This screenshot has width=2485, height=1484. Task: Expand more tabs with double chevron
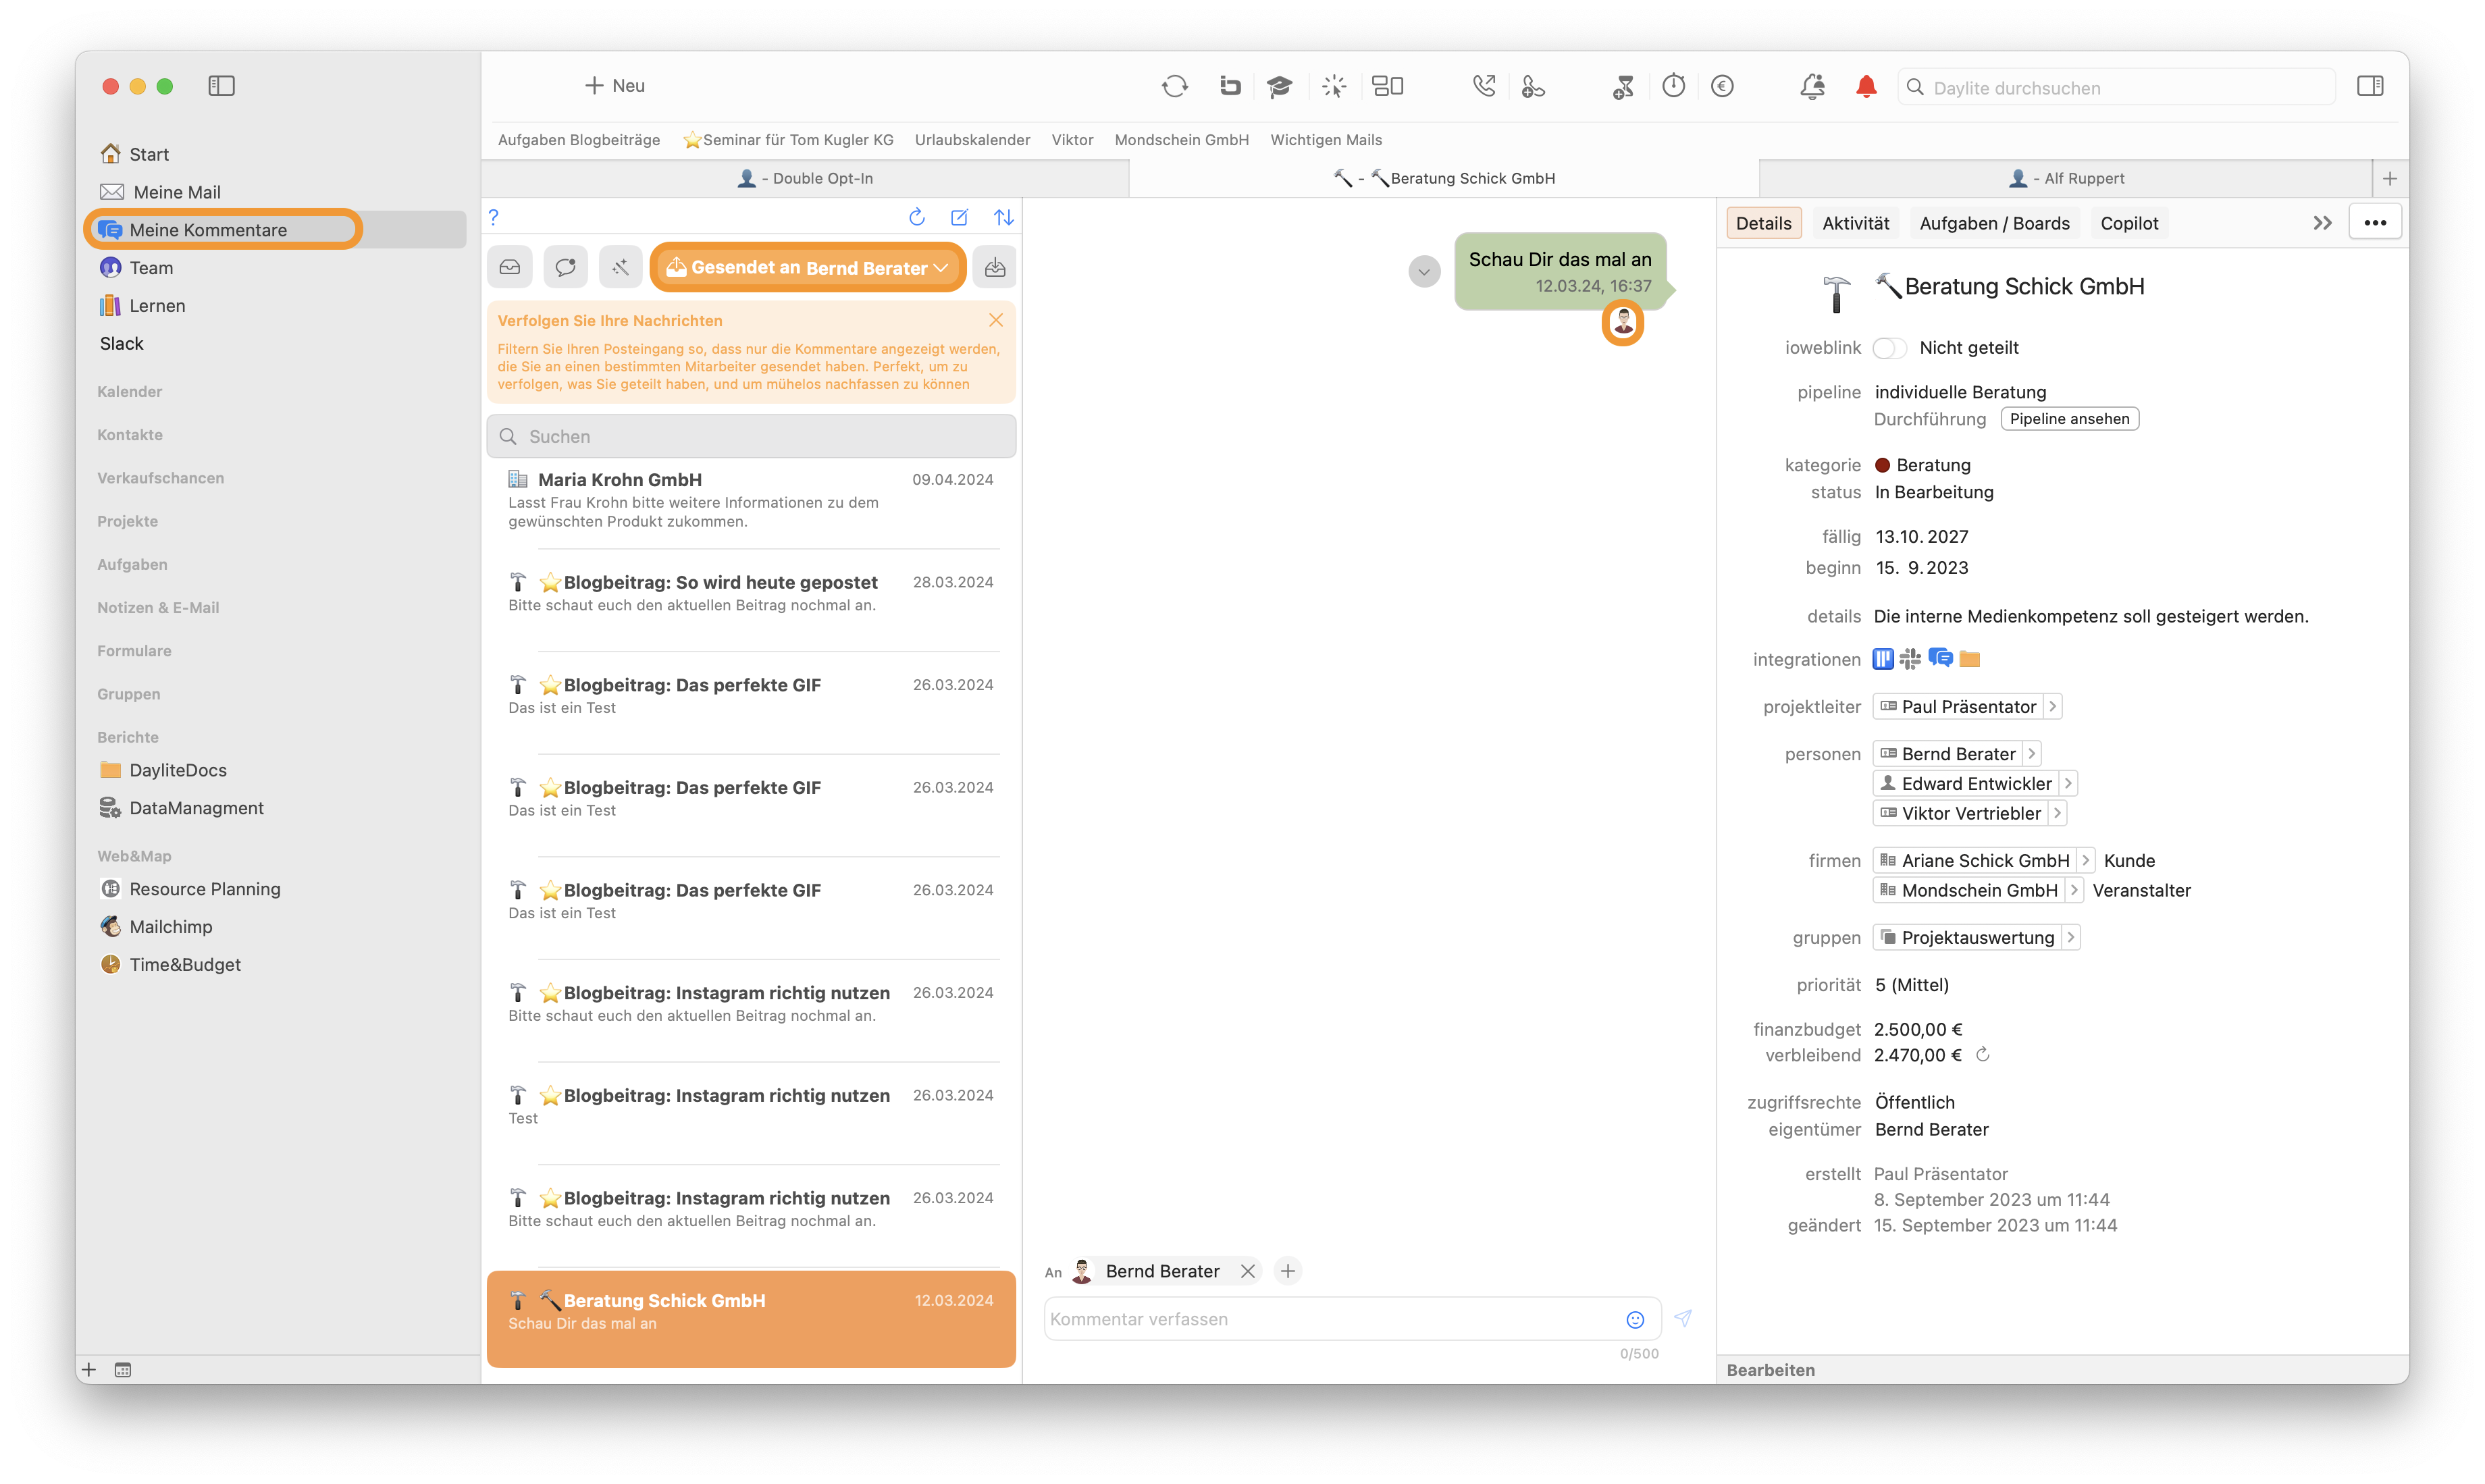(2322, 223)
